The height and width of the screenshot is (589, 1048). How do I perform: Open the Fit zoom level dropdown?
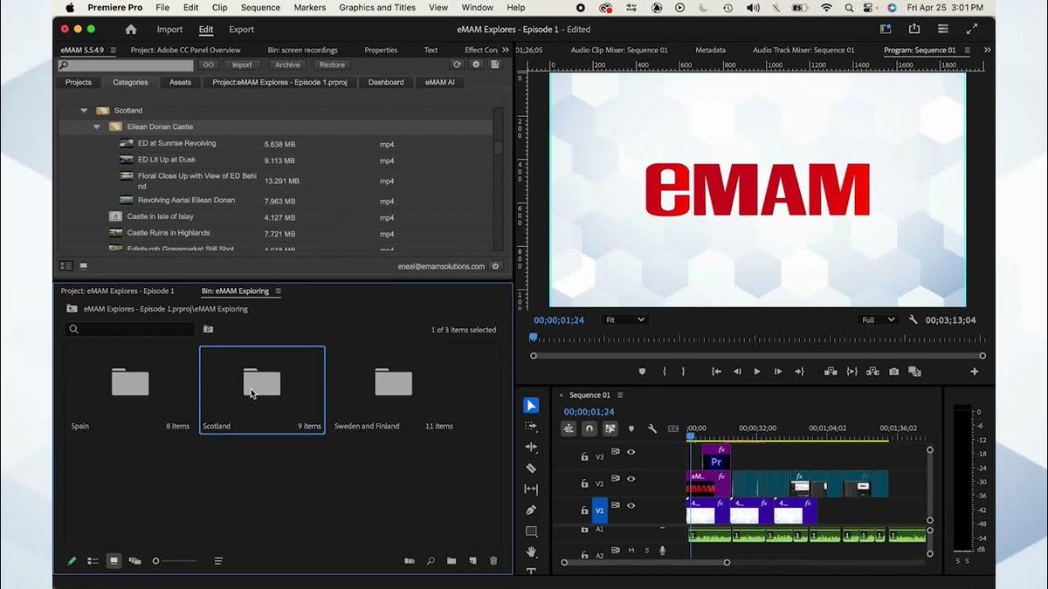point(624,320)
